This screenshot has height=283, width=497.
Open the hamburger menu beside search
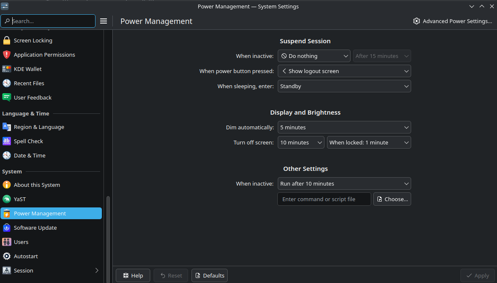pyautogui.click(x=104, y=21)
